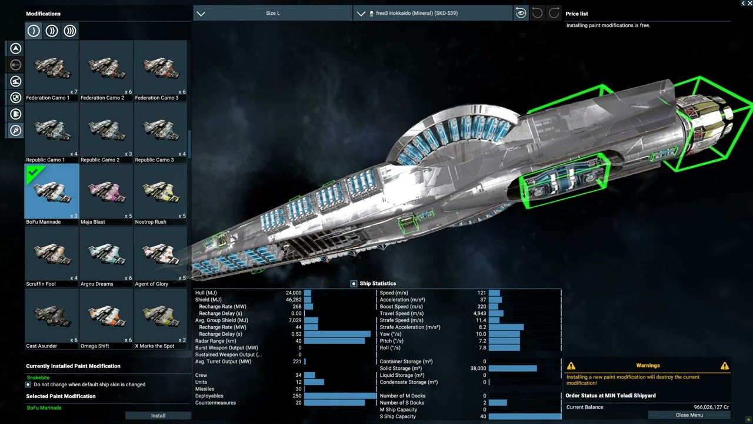Click the Travel Speed value 4,943

coord(480,313)
